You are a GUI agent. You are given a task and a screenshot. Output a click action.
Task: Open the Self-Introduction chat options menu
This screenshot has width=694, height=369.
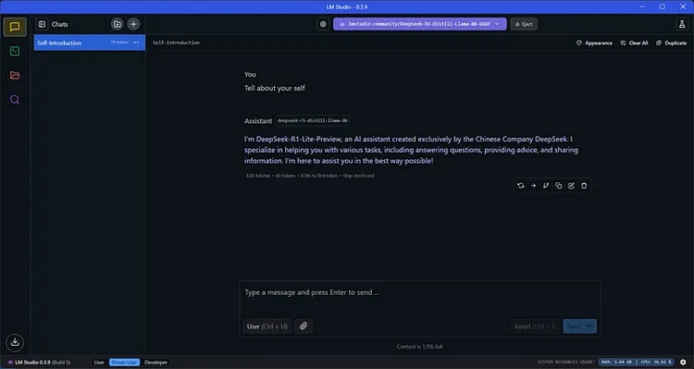(x=136, y=43)
